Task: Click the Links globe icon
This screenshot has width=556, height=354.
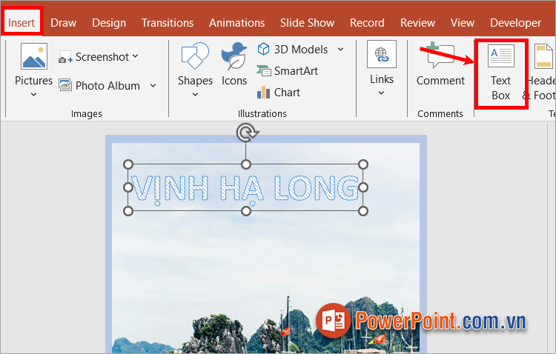Action: [382, 54]
